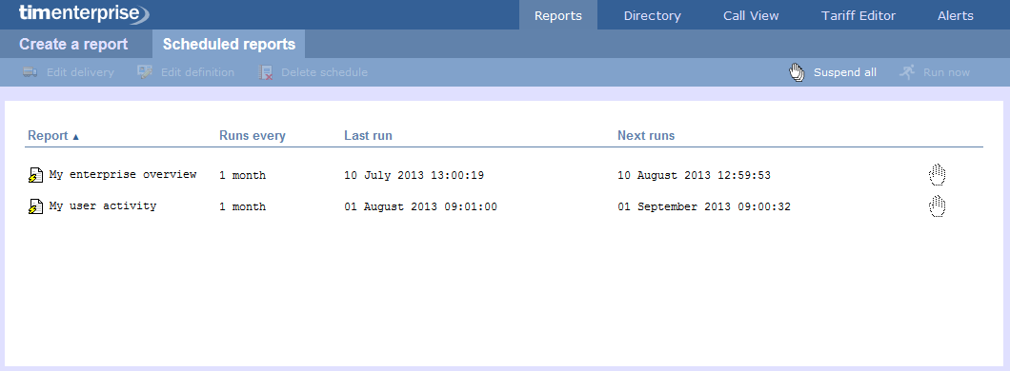Sort by Runs every column
Image resolution: width=1010 pixels, height=371 pixels.
pyautogui.click(x=252, y=136)
